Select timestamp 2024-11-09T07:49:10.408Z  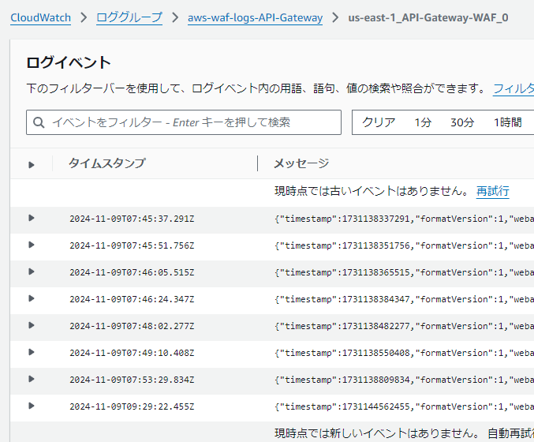[132, 353]
